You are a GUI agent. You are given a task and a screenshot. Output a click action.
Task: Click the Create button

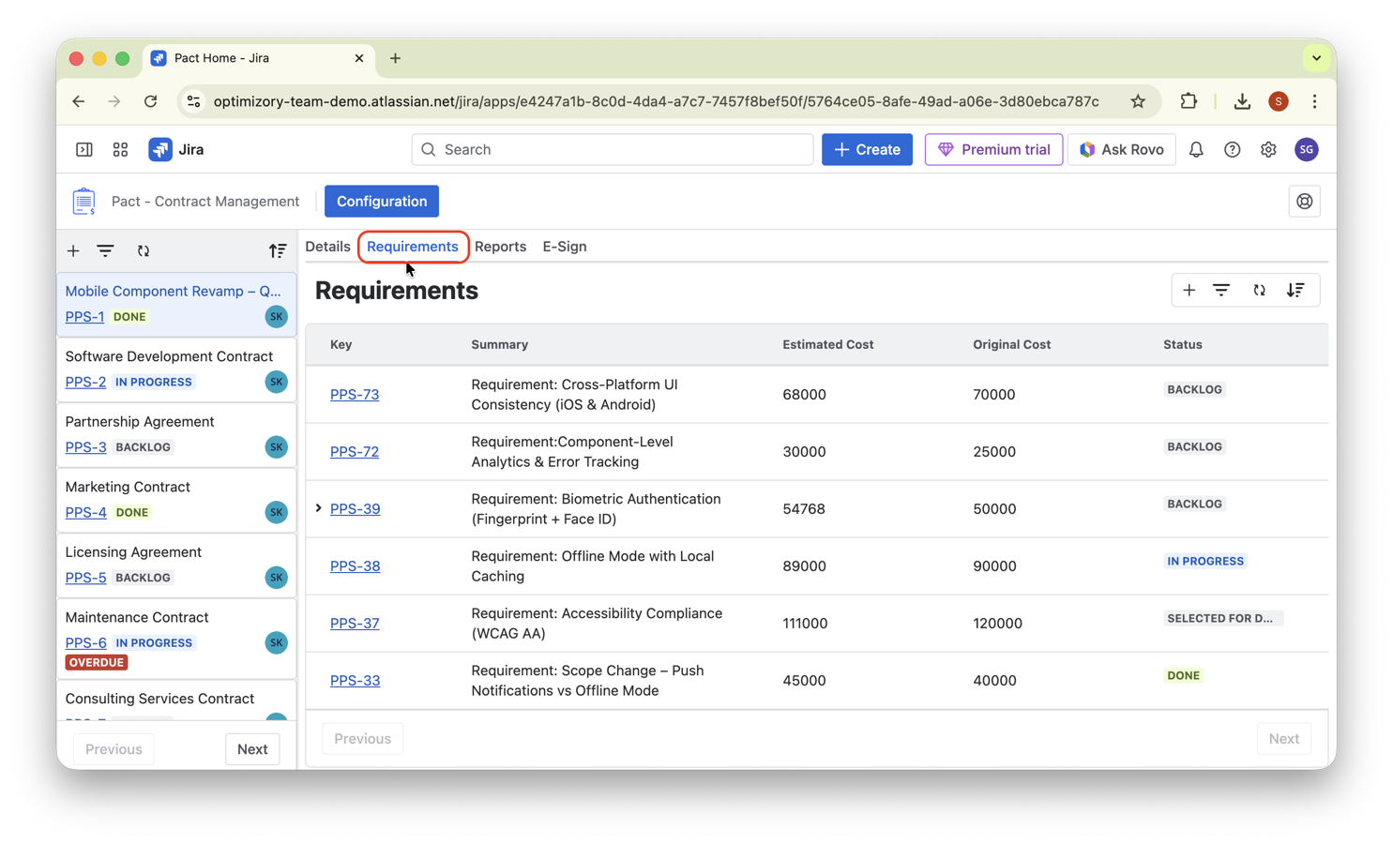[x=866, y=149]
